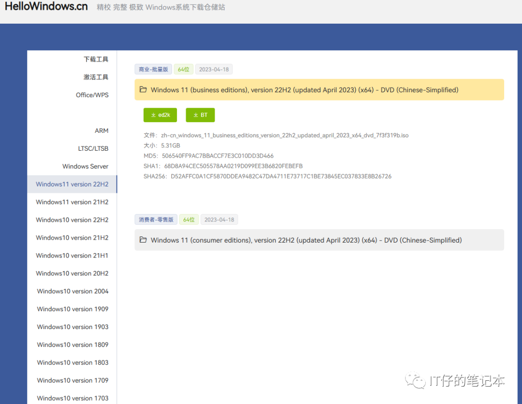Select Windows10 version 1903 sidebar item

pyautogui.click(x=72, y=327)
